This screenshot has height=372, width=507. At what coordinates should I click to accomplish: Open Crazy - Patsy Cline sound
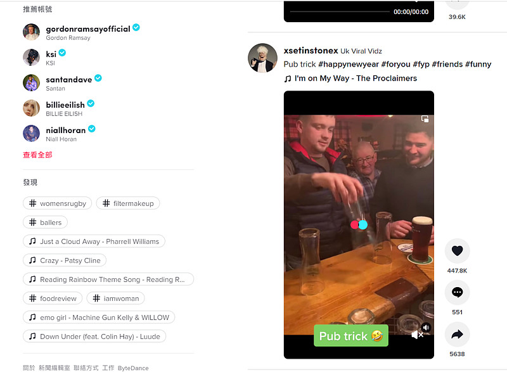point(65,260)
